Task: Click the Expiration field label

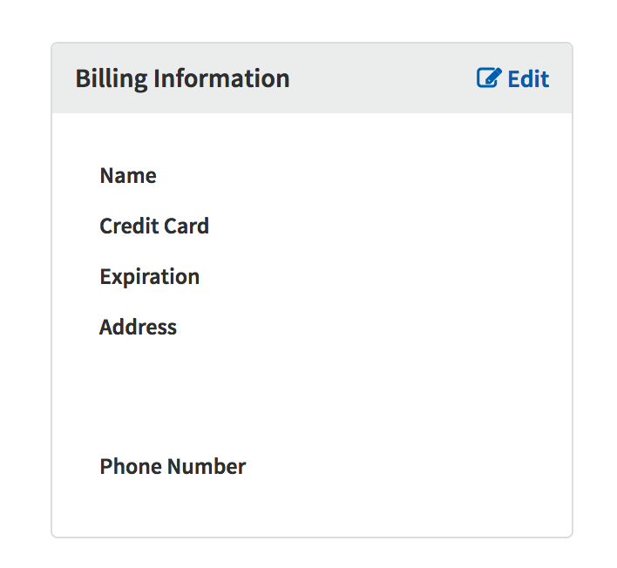Action: [x=149, y=277]
